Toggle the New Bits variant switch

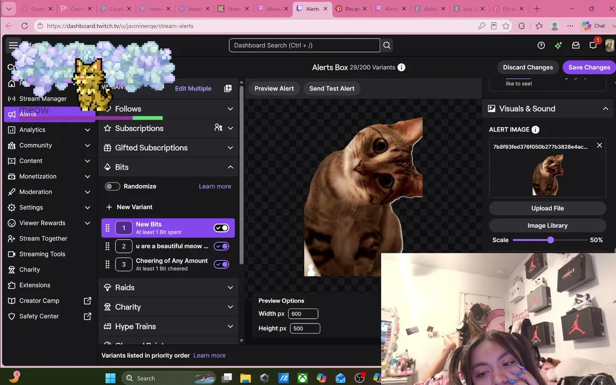tap(221, 228)
